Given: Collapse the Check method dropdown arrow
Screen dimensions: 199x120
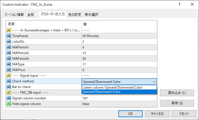Looking at the screenshot, I should [x=154, y=82].
